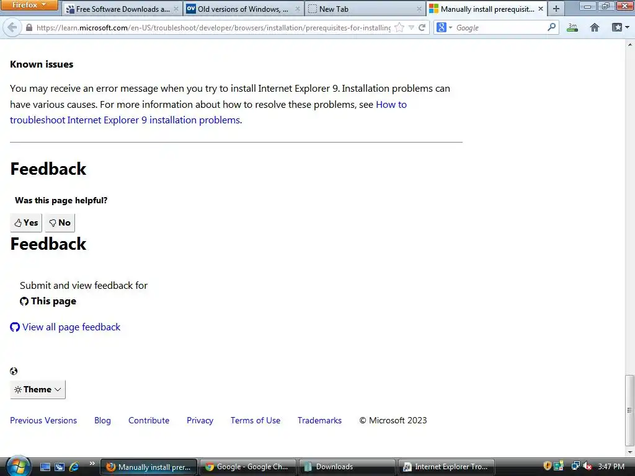The height and width of the screenshot is (476, 635).
Task: Open the Privacy footer link
Action: tap(200, 420)
